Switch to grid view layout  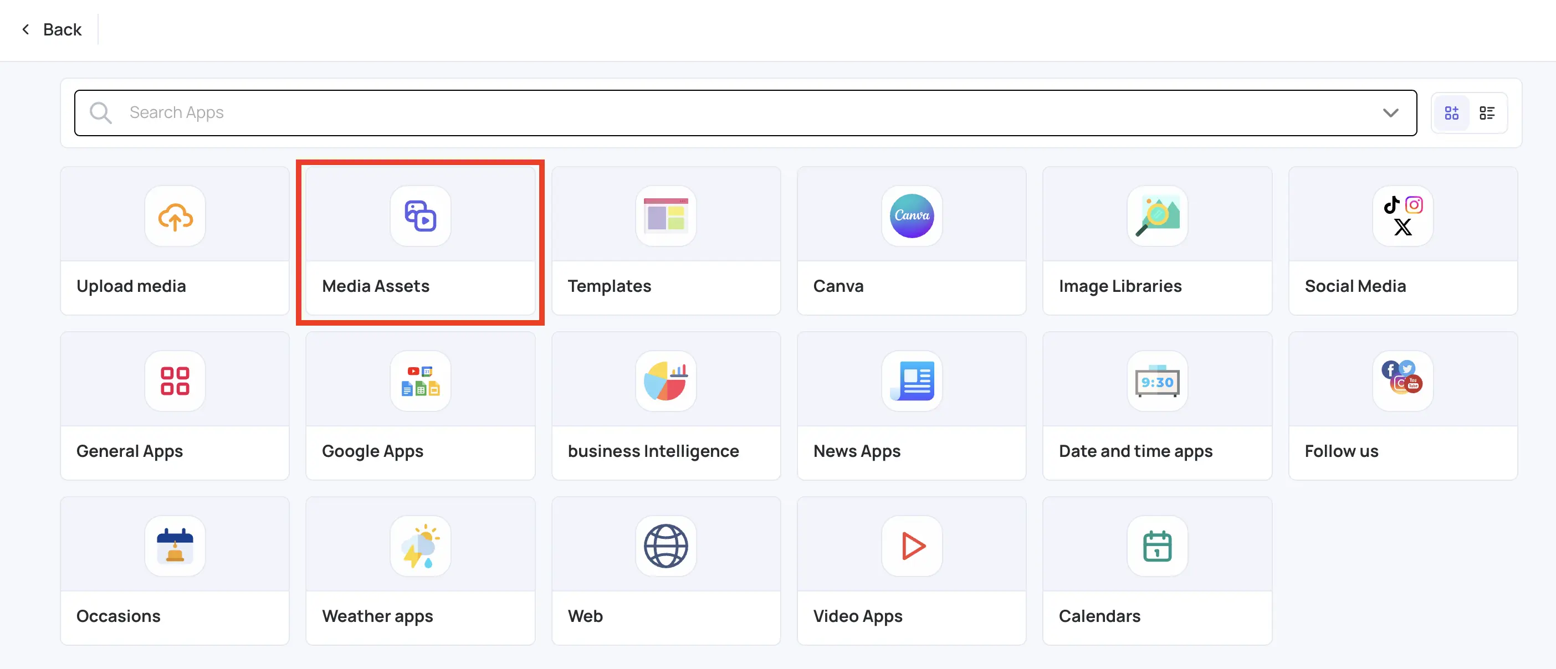click(x=1451, y=113)
